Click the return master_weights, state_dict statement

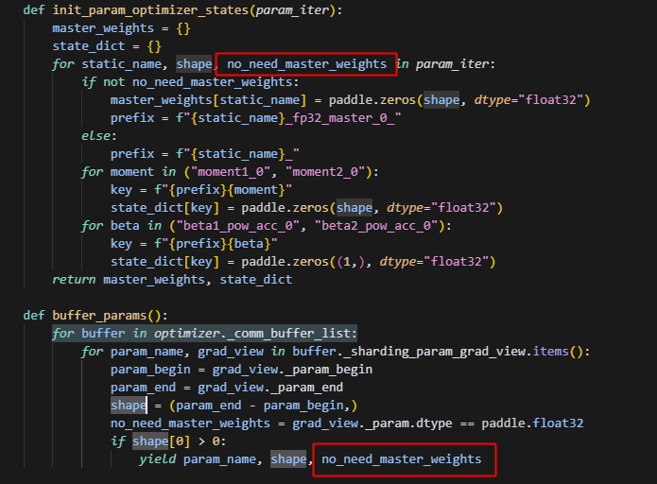click(172, 280)
